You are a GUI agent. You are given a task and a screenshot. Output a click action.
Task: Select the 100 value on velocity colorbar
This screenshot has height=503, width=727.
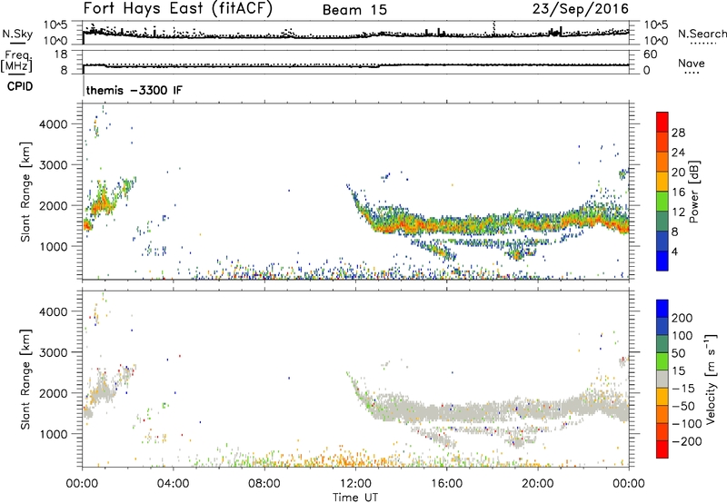point(682,336)
